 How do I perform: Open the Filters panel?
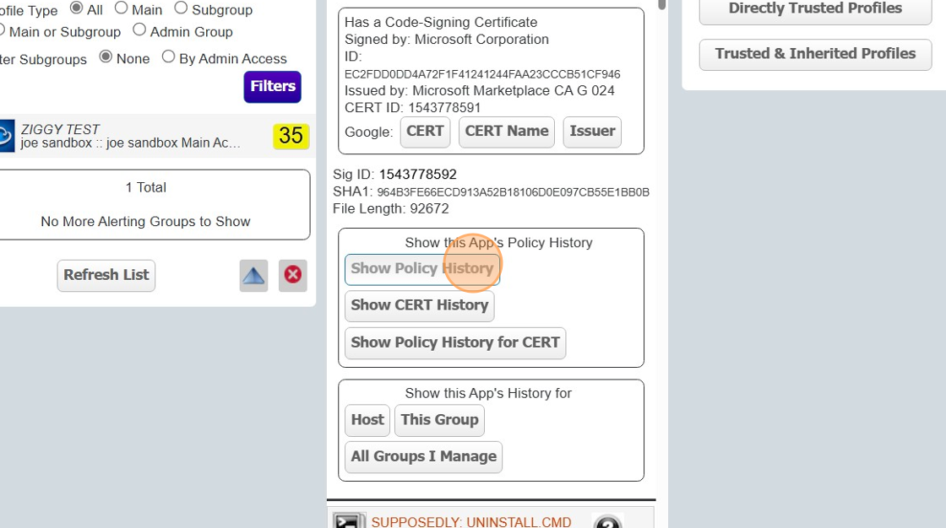coord(272,87)
